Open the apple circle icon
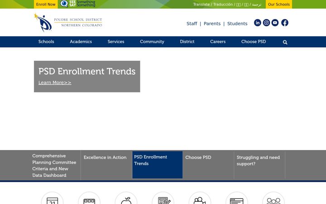Image resolution: width=326 pixels, height=204 pixels. (x=126, y=198)
